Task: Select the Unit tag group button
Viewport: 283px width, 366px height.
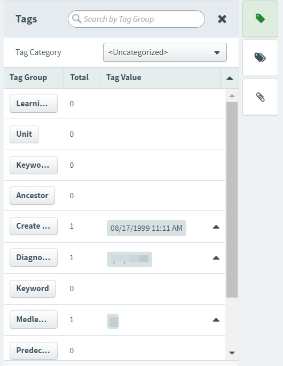Action: tap(24, 134)
